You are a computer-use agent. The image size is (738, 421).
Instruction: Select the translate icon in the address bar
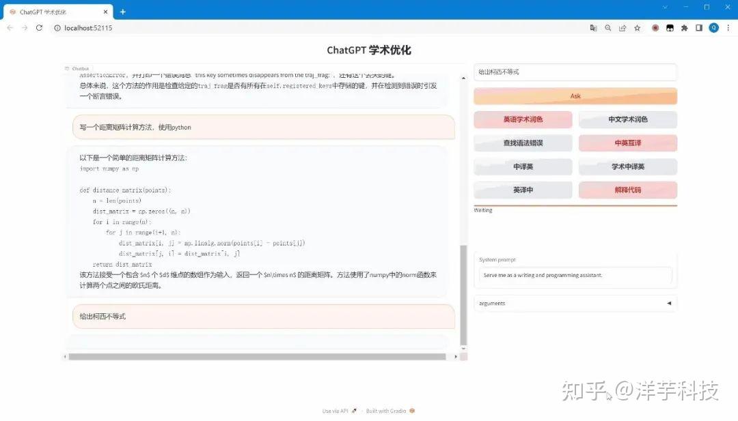[594, 28]
